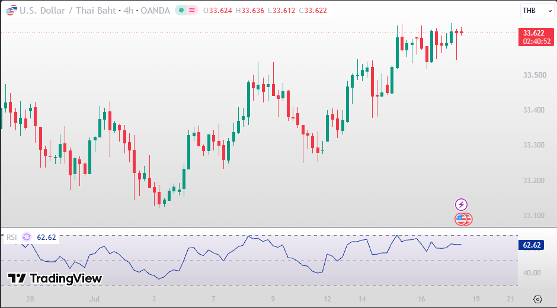Click the 4h interval label
The image size is (557, 308).
tap(128, 10)
